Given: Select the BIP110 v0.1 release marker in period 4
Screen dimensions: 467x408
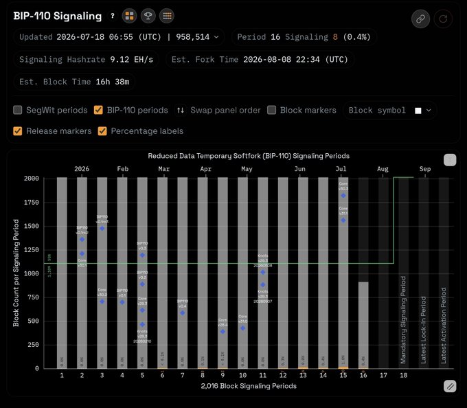Looking at the screenshot, I should click(x=122, y=302).
